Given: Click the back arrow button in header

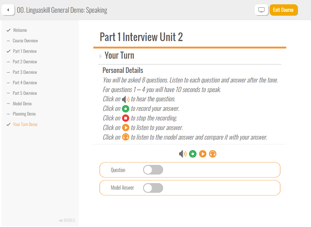Looking at the screenshot, I should pos(8,10).
